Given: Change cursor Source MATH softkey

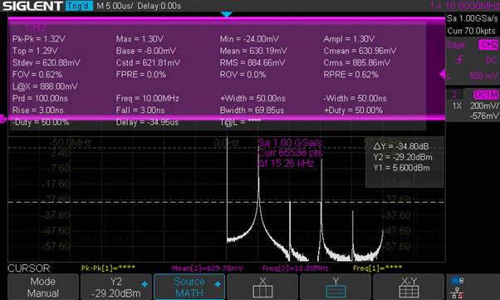Looking at the screenshot, I should tap(189, 287).
